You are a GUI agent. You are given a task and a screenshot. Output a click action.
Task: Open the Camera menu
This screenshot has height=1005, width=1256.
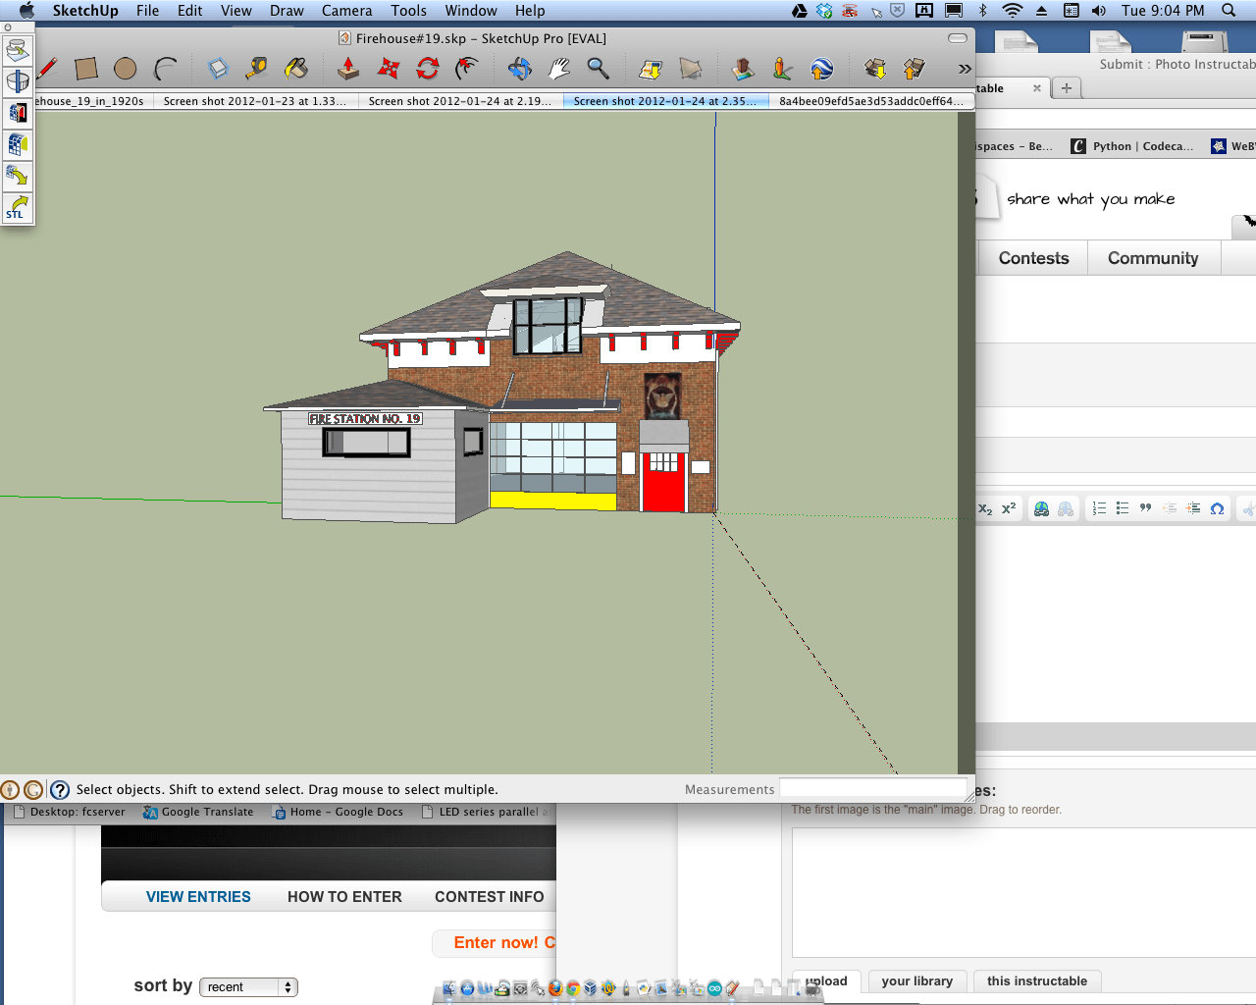click(346, 11)
